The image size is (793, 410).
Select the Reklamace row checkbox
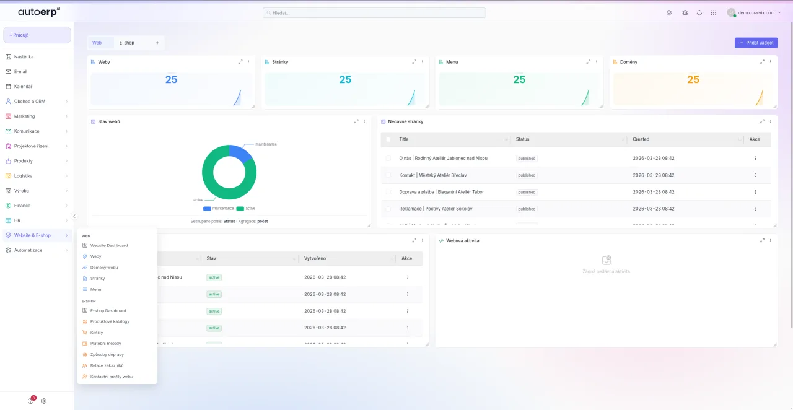pos(388,209)
